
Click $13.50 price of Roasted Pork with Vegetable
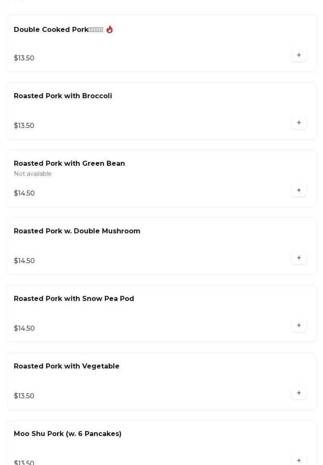coord(24,396)
